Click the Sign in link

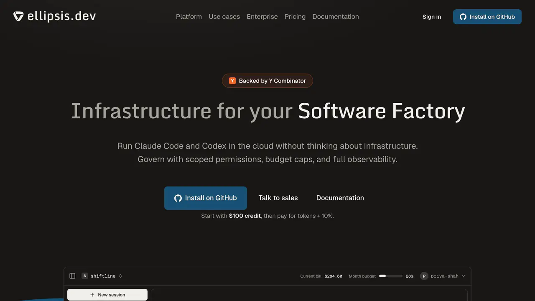point(432,17)
